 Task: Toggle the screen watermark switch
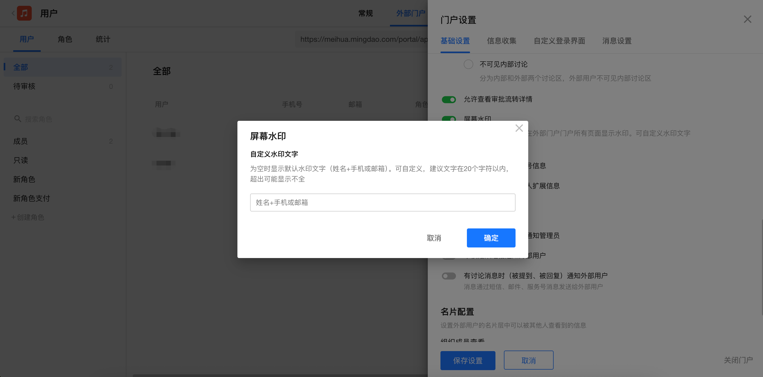(x=449, y=118)
